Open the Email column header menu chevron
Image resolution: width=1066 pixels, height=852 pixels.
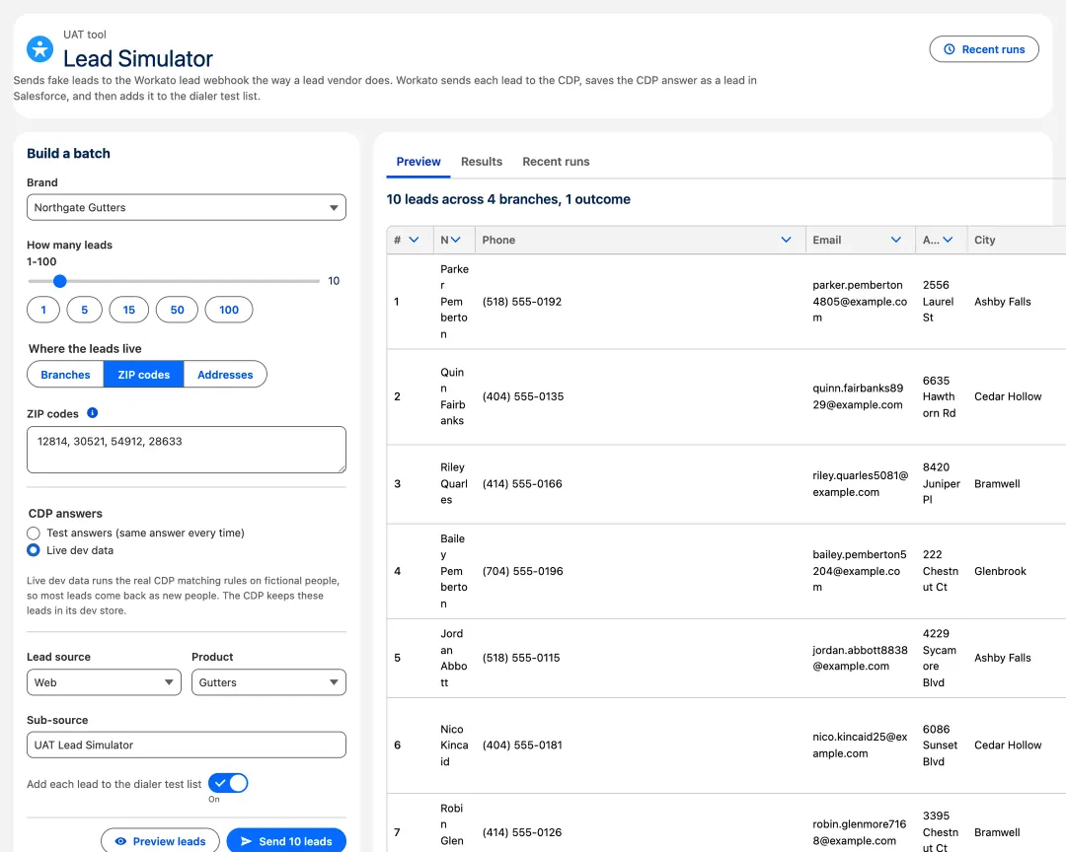tap(896, 240)
